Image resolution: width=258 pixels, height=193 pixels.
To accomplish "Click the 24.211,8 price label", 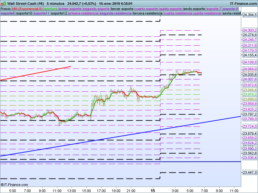I will pos(250,45).
